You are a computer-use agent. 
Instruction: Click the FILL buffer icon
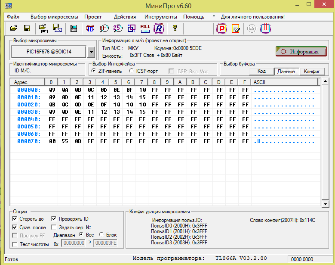[145, 28]
